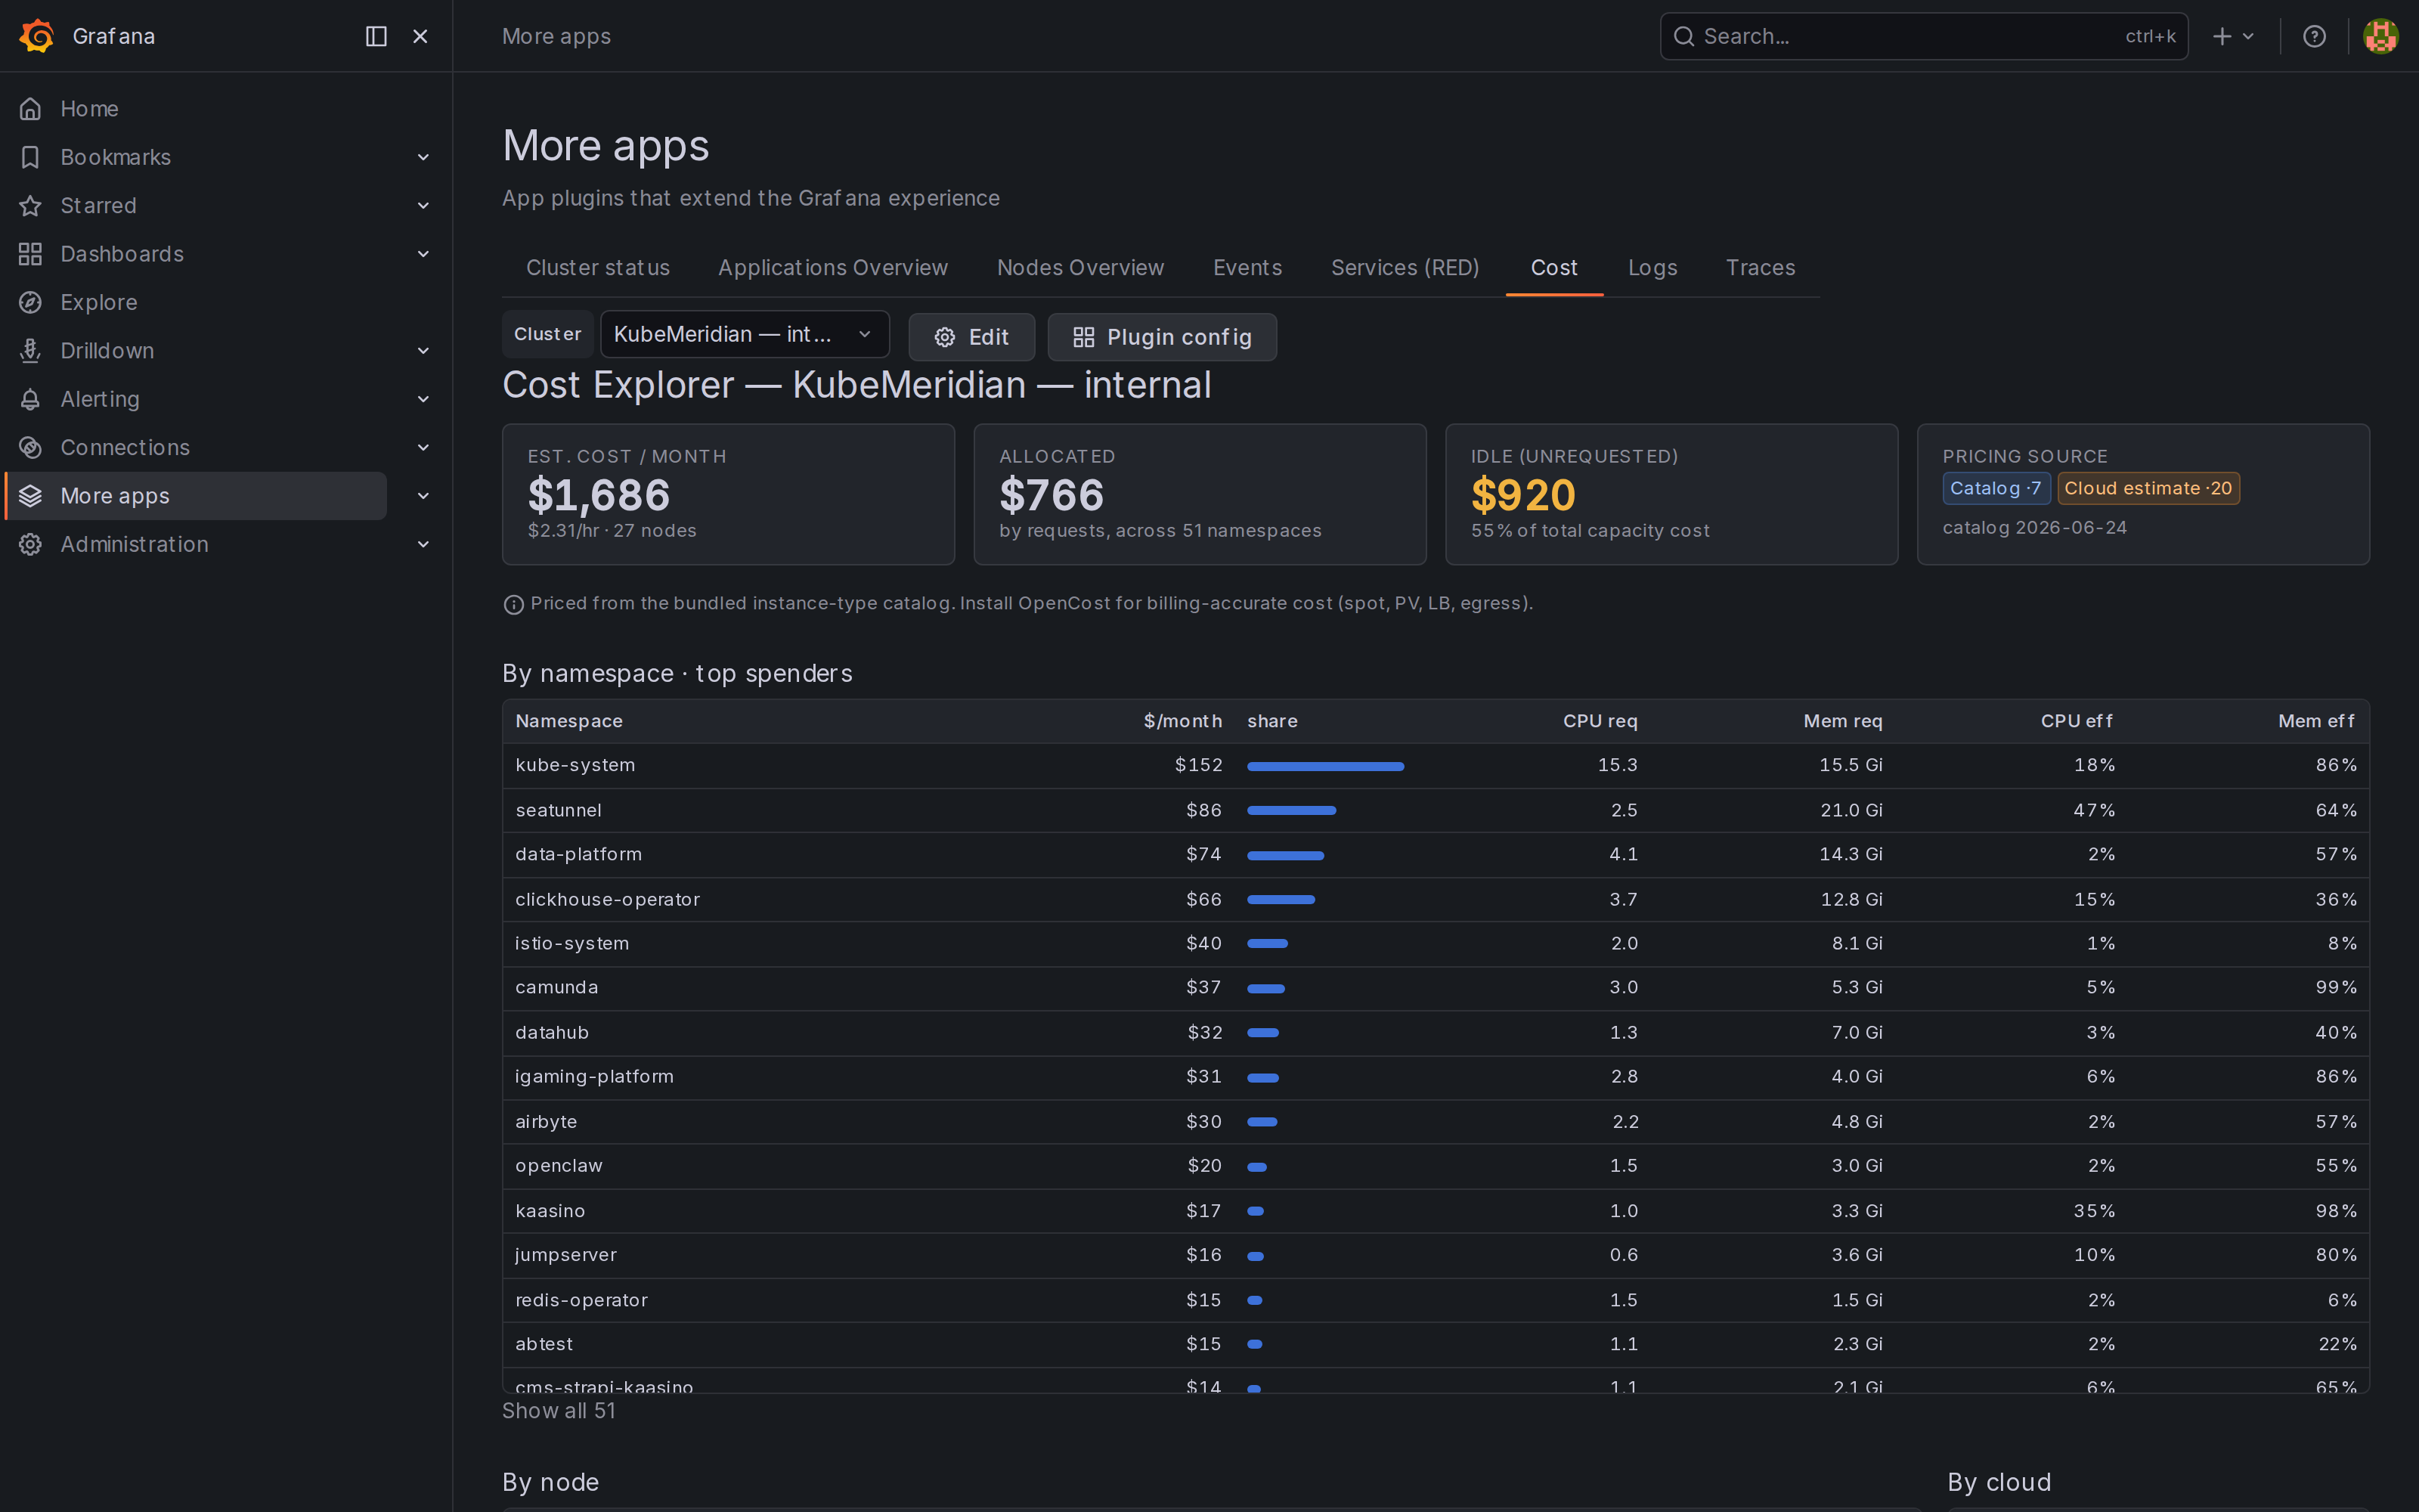Click the istio-system namespace row

click(x=1436, y=943)
